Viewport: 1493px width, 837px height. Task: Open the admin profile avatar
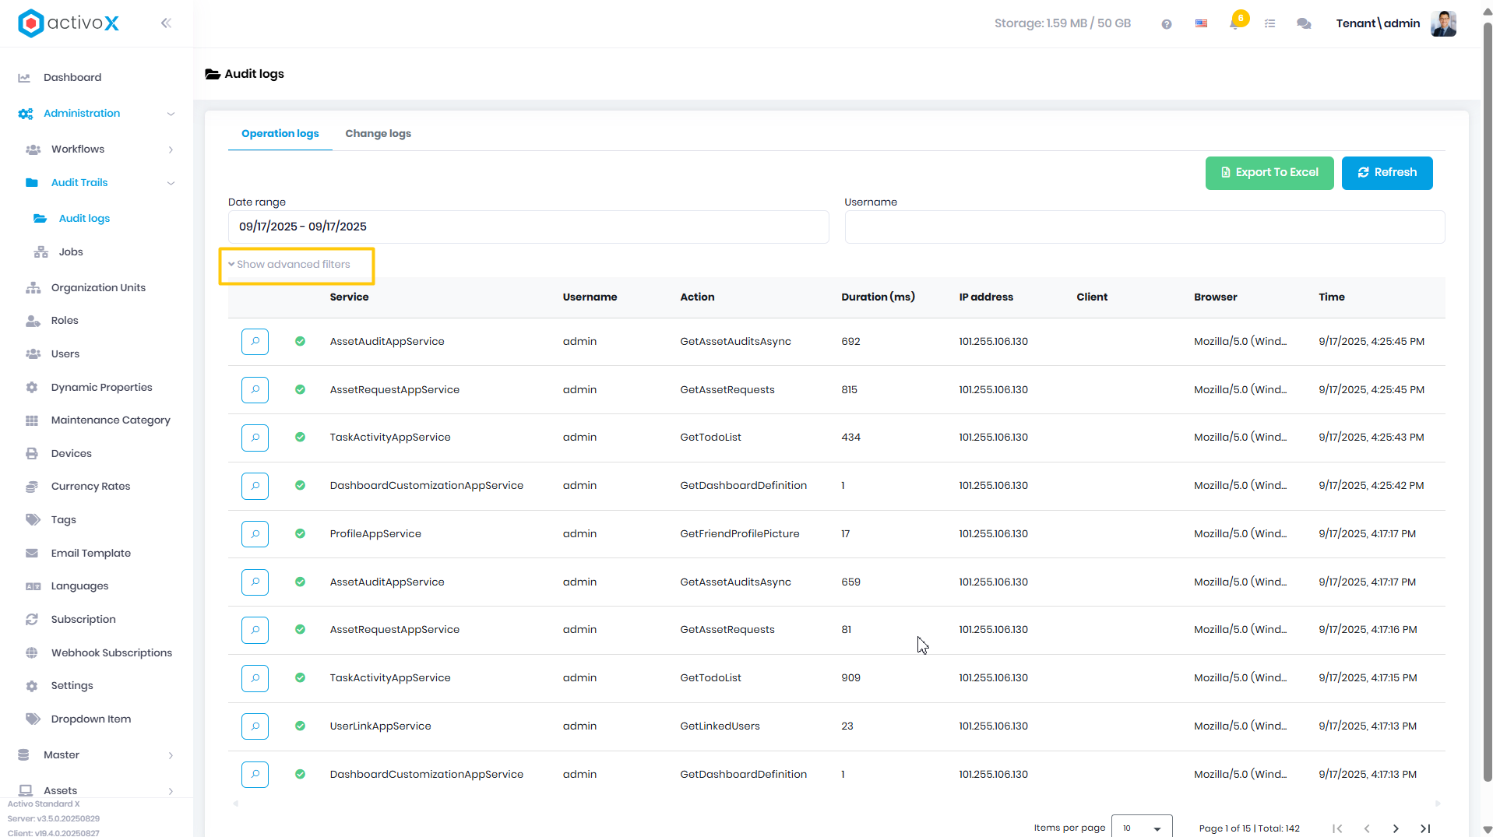click(x=1443, y=23)
